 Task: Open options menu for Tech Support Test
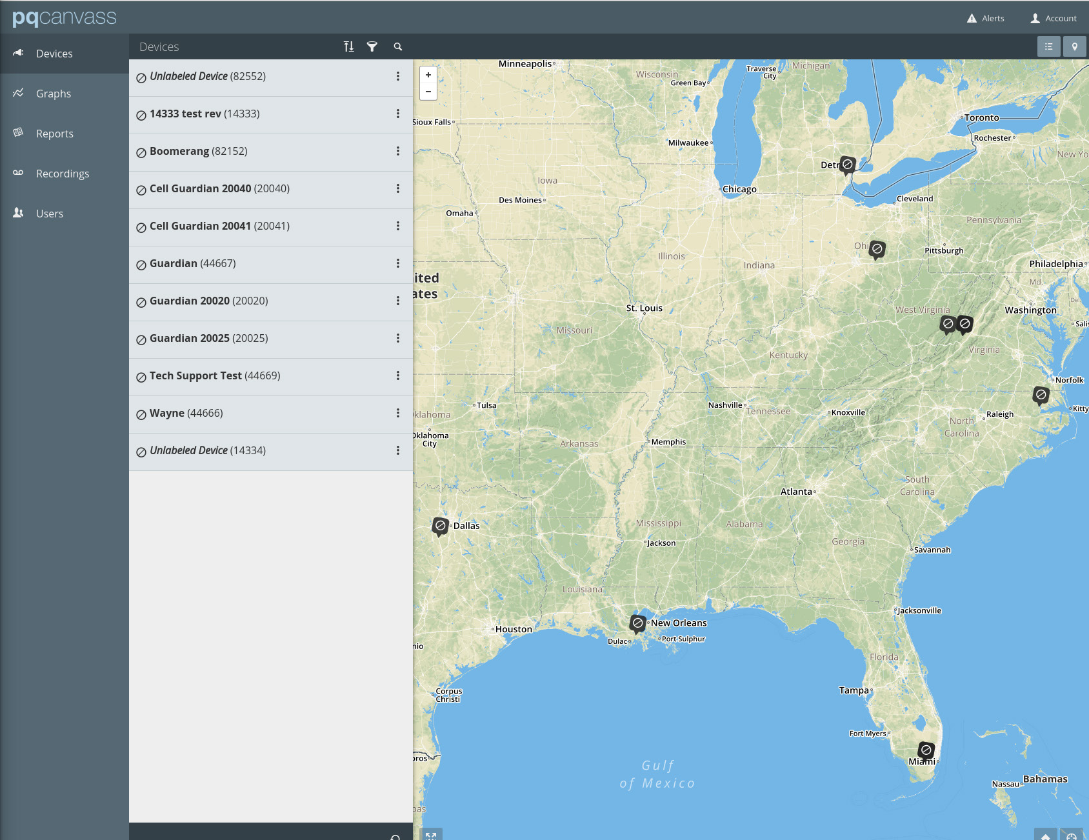(398, 376)
